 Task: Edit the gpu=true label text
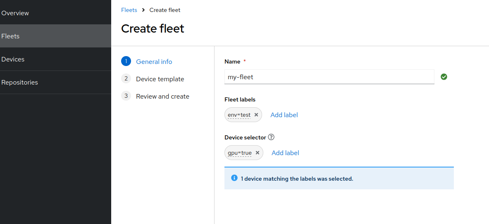240,153
